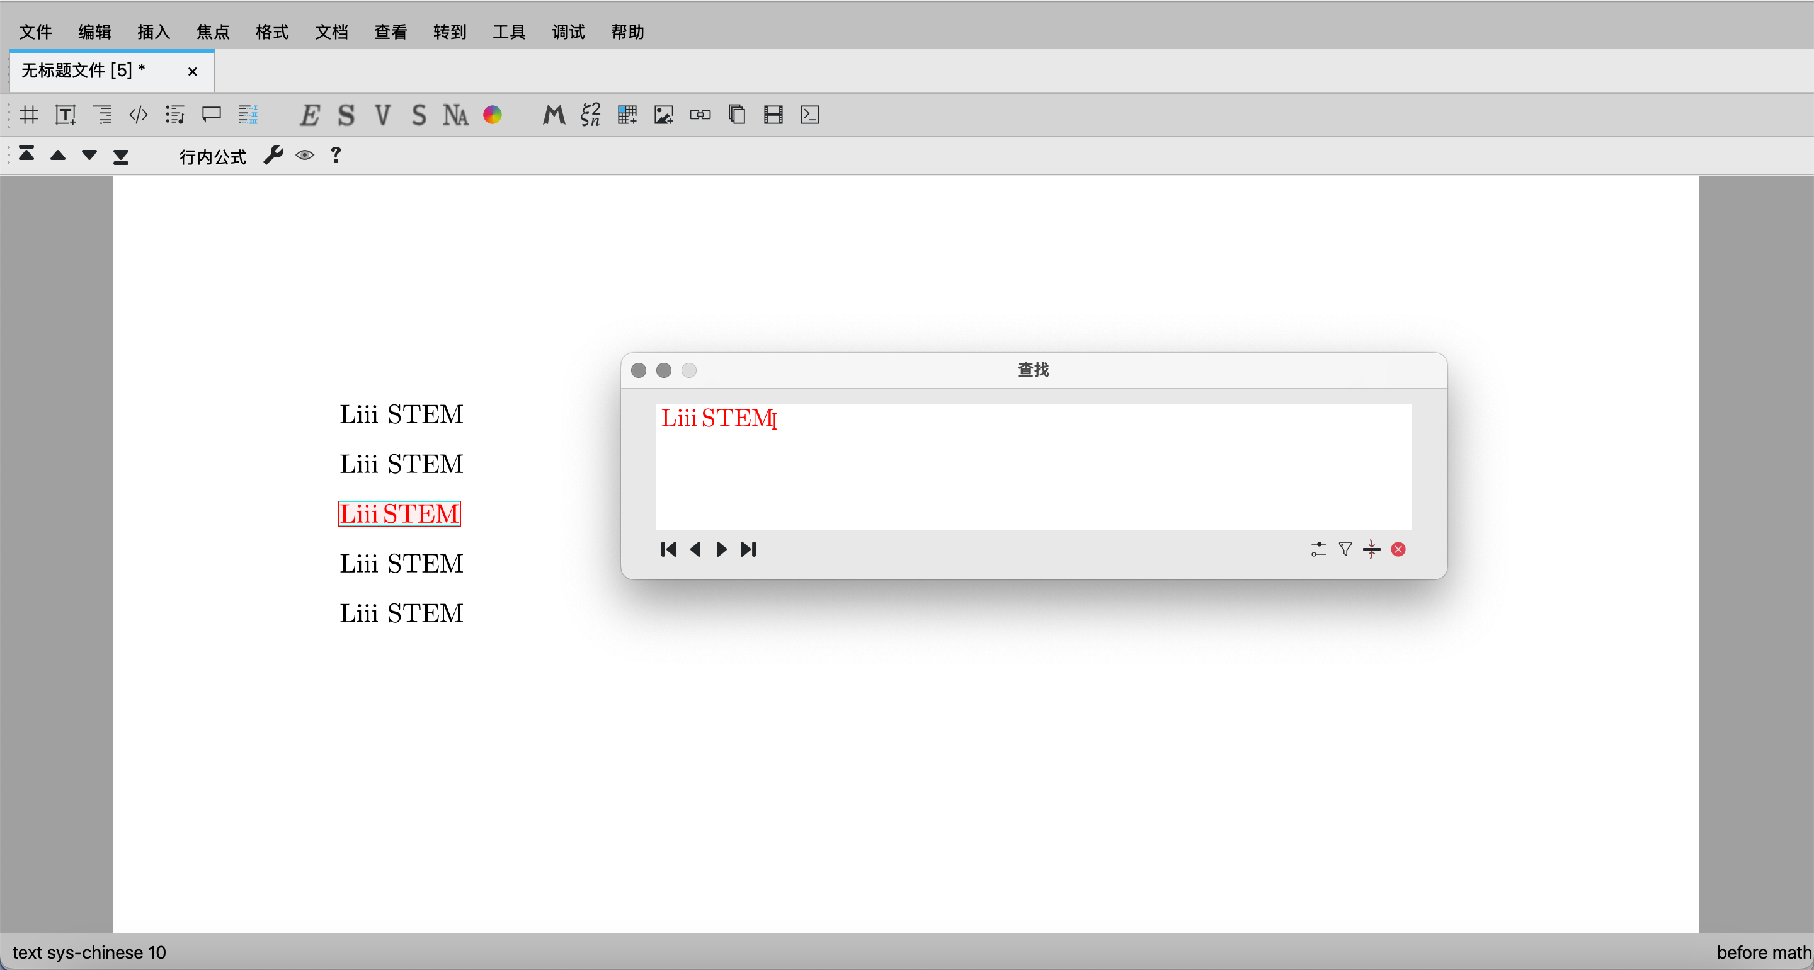Click the hyperlink chain icon

[700, 115]
